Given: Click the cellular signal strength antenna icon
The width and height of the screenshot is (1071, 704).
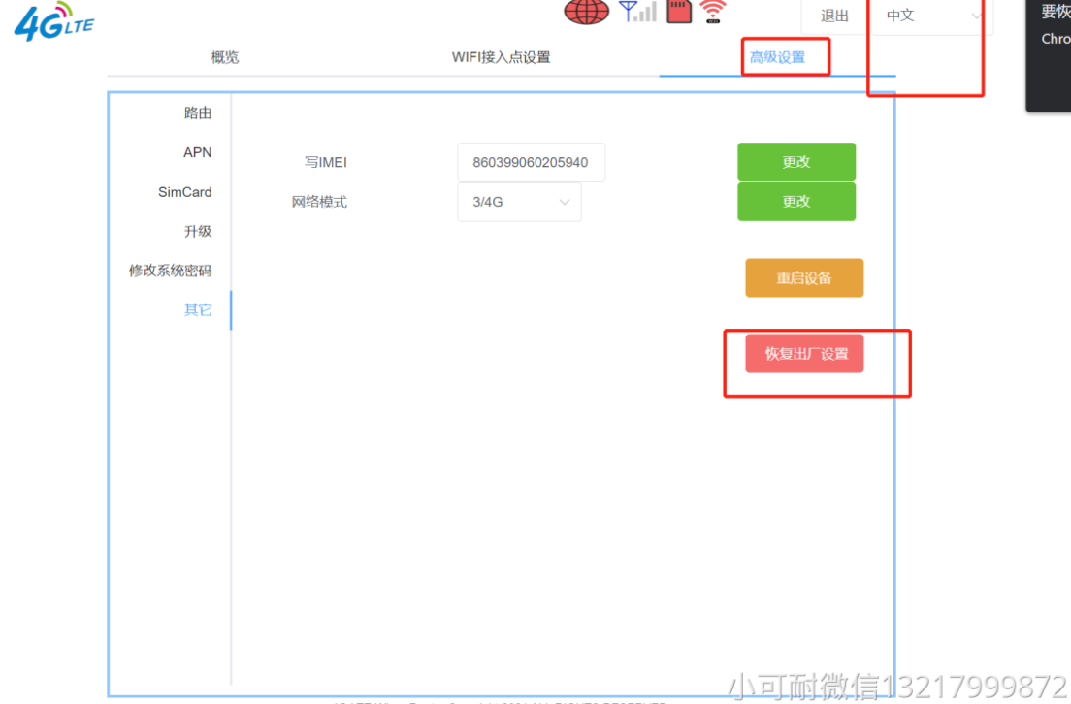Looking at the screenshot, I should click(637, 11).
